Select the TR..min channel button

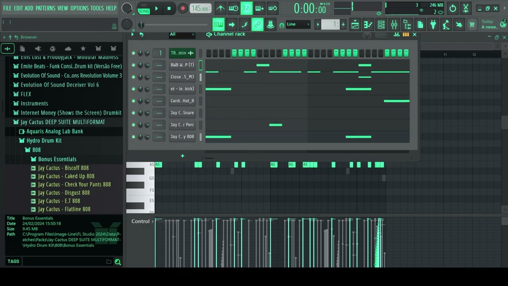tap(182, 53)
